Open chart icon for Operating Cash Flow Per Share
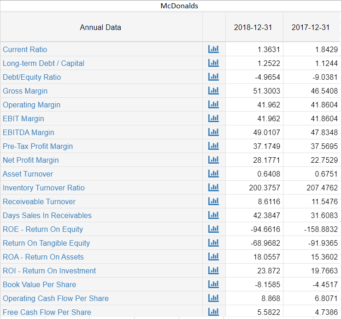Image resolution: width=341 pixels, height=319 pixels. pos(213,298)
